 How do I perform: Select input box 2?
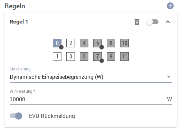70,43
